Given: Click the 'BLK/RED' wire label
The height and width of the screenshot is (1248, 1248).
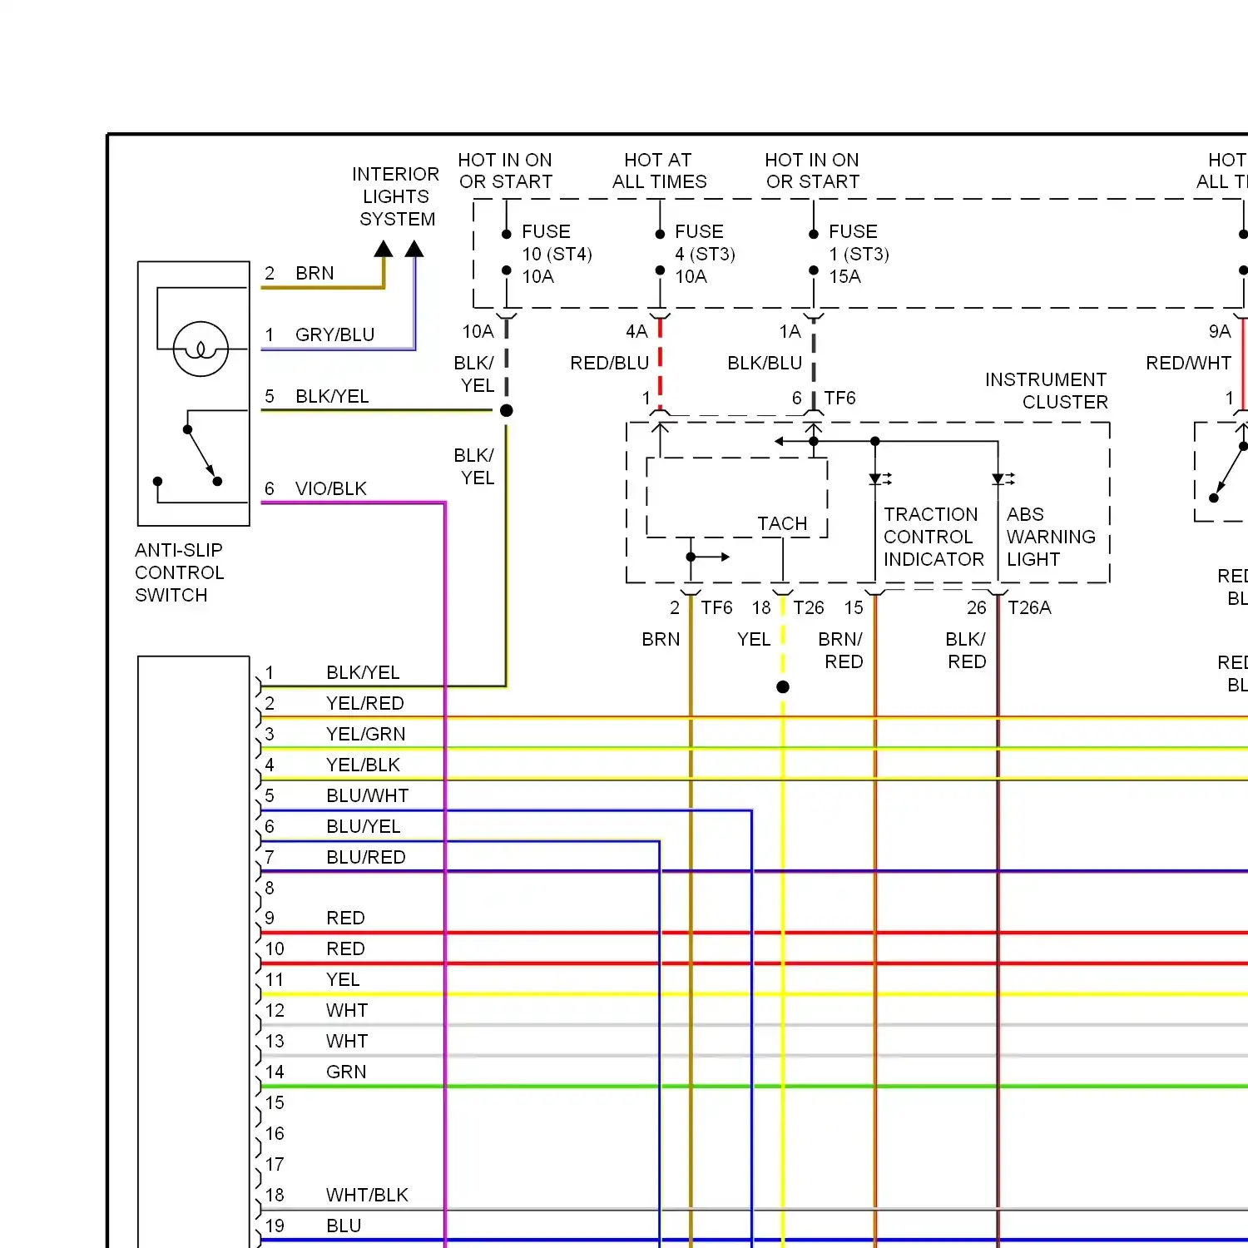Looking at the screenshot, I should (x=966, y=651).
